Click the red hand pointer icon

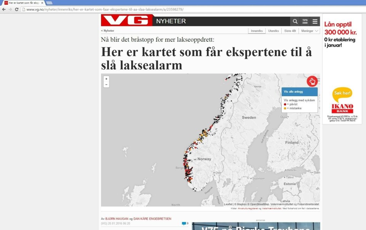point(312,81)
